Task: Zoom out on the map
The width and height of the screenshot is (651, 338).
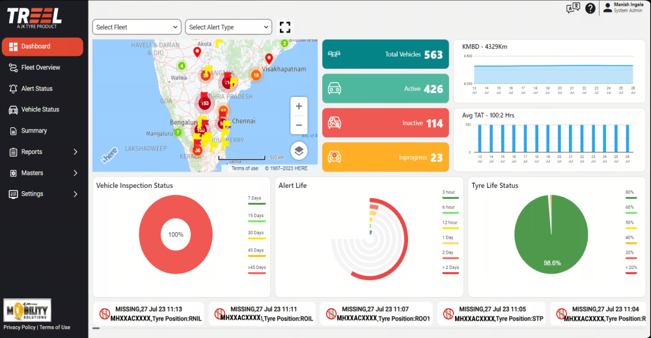Action: tap(299, 125)
